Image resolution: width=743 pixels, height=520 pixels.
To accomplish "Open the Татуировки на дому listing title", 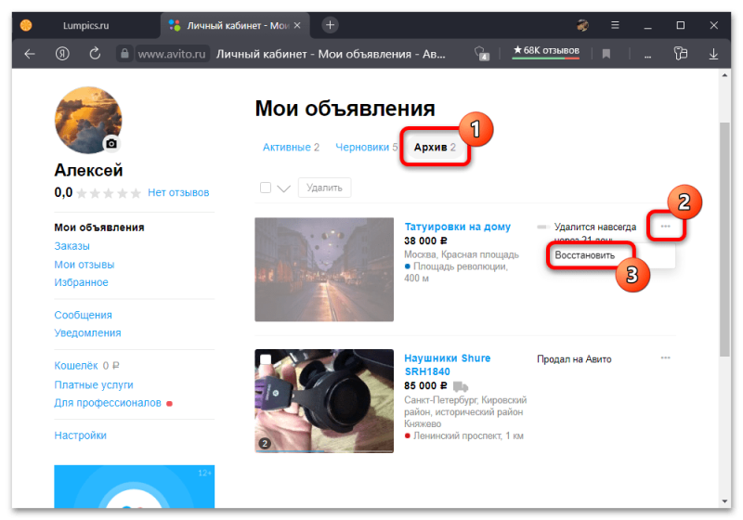I will [457, 227].
